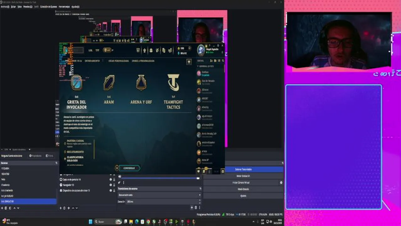Toggle visibility of Captura de pantalla 14
This screenshot has width=401, height=226.
click(110, 180)
